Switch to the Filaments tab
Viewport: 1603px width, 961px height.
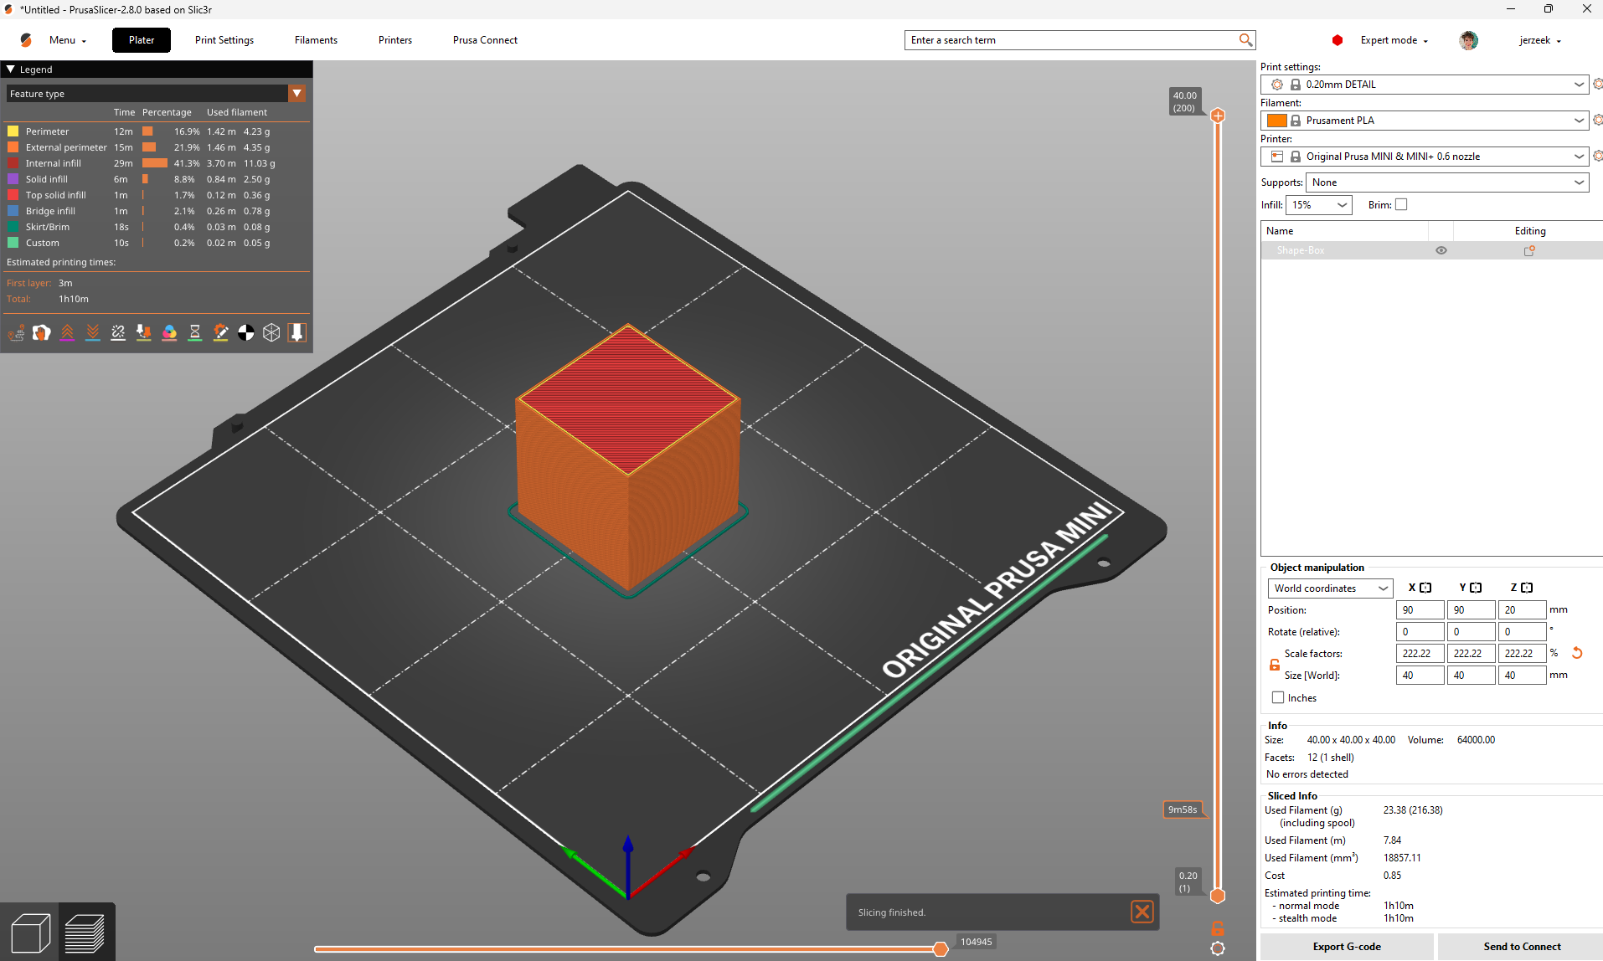[316, 40]
